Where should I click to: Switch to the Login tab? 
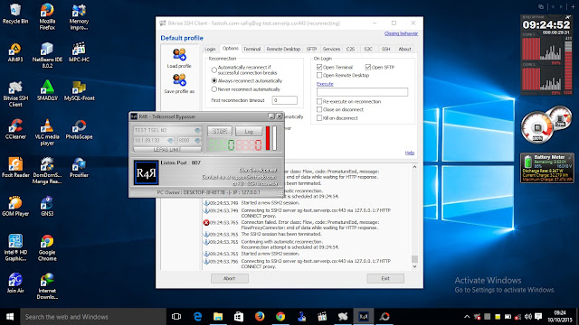pos(210,49)
